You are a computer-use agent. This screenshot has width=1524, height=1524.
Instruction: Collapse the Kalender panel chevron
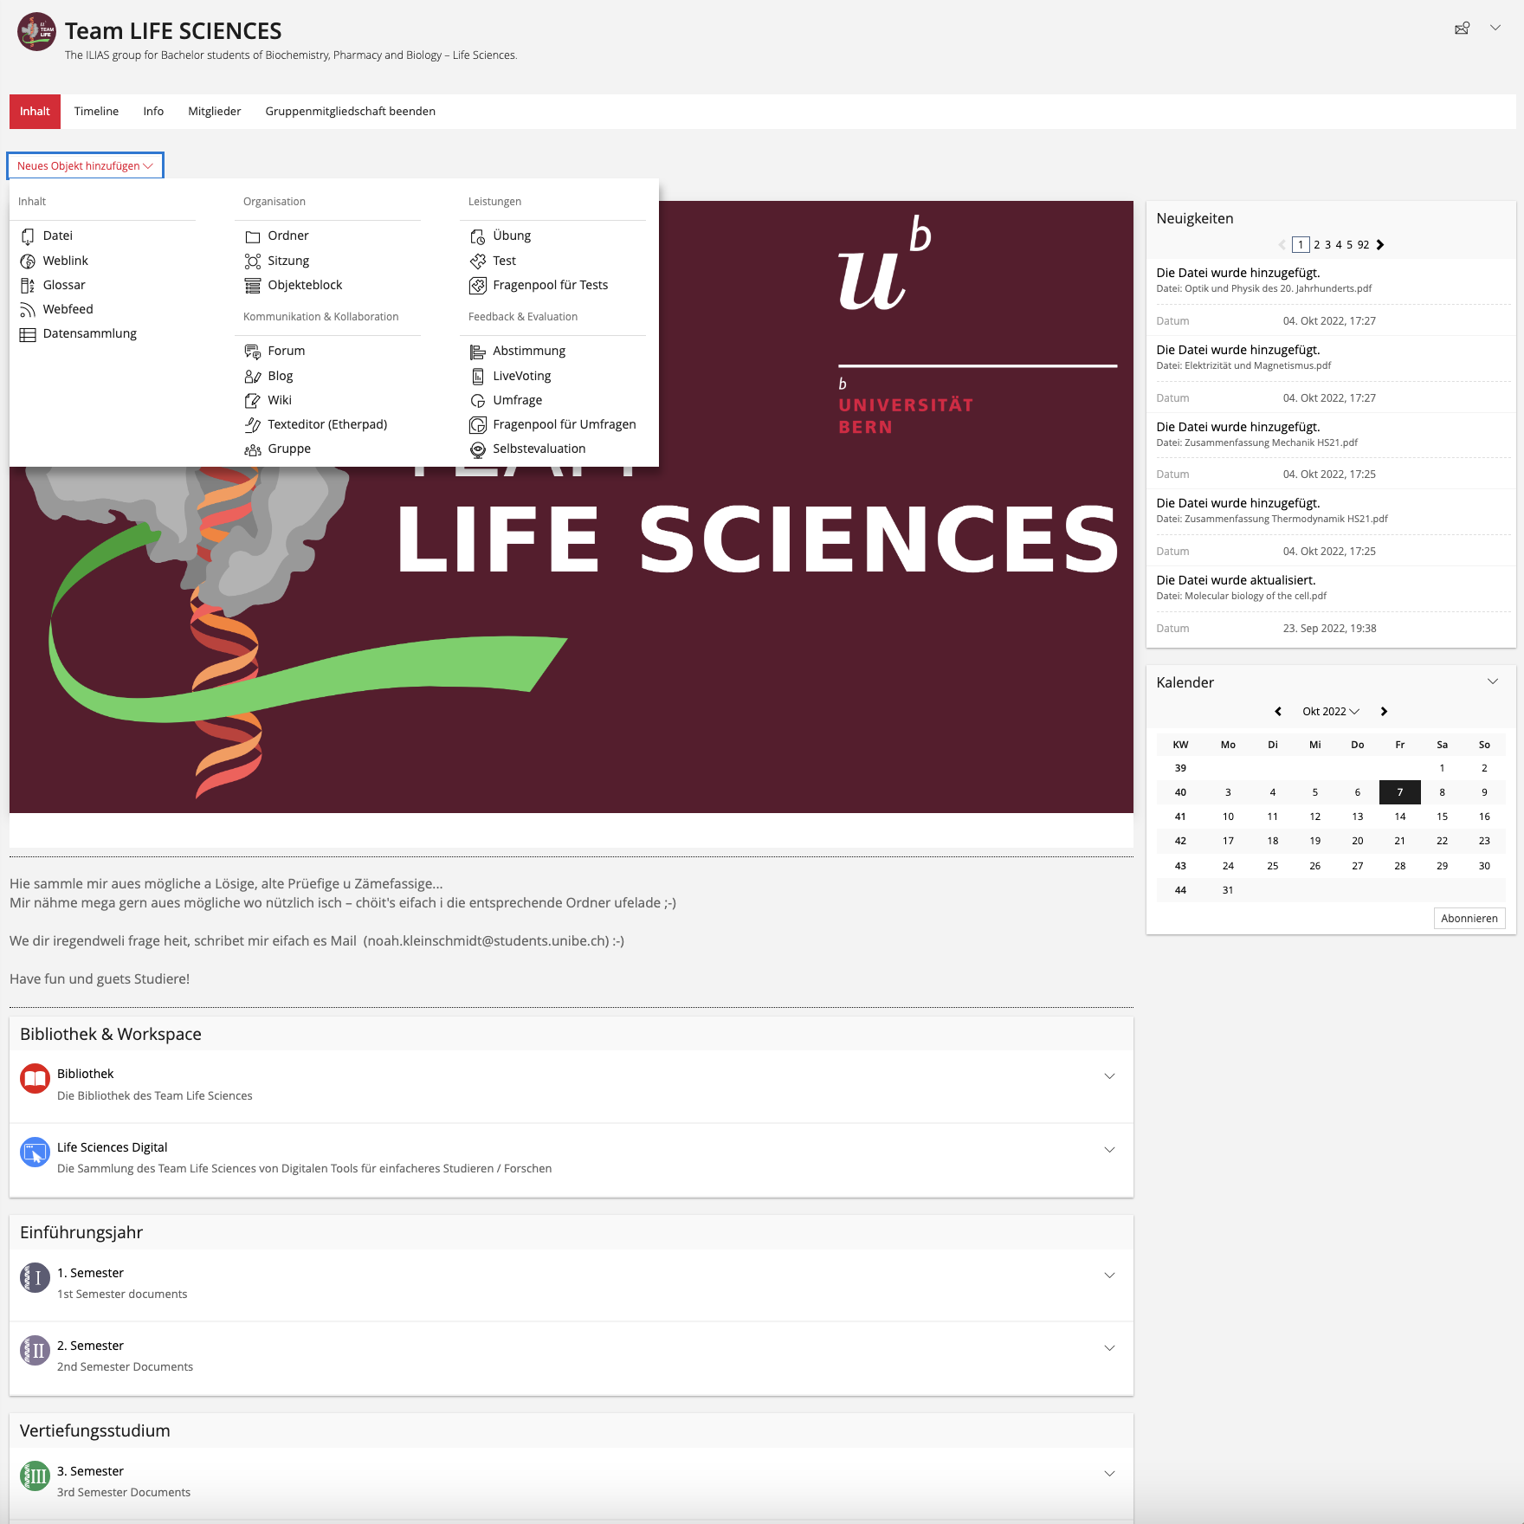(x=1493, y=681)
